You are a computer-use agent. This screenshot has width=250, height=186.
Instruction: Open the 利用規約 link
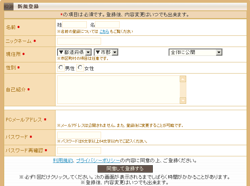(63, 160)
